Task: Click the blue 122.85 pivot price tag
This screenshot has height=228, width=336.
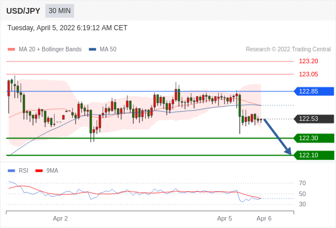Action: (x=314, y=91)
